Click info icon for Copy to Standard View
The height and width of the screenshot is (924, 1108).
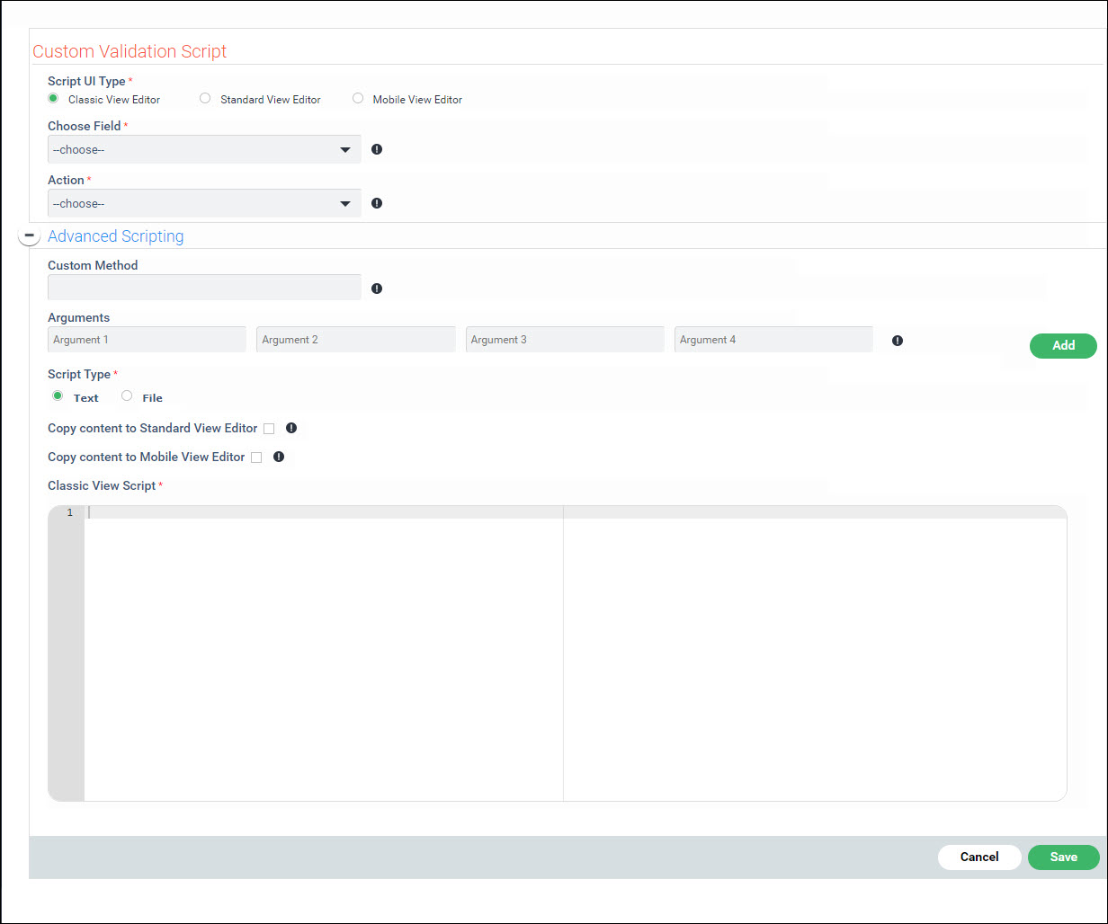tap(291, 429)
